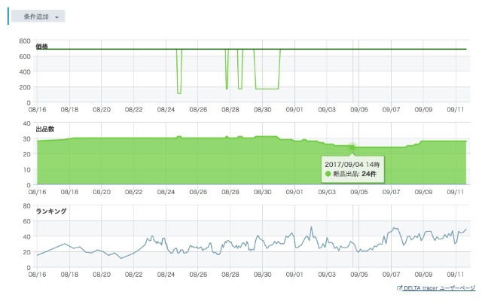Open the DELTA tracer ユーザーページ link
Viewport: 482px width, 301px height.
[x=438, y=288]
